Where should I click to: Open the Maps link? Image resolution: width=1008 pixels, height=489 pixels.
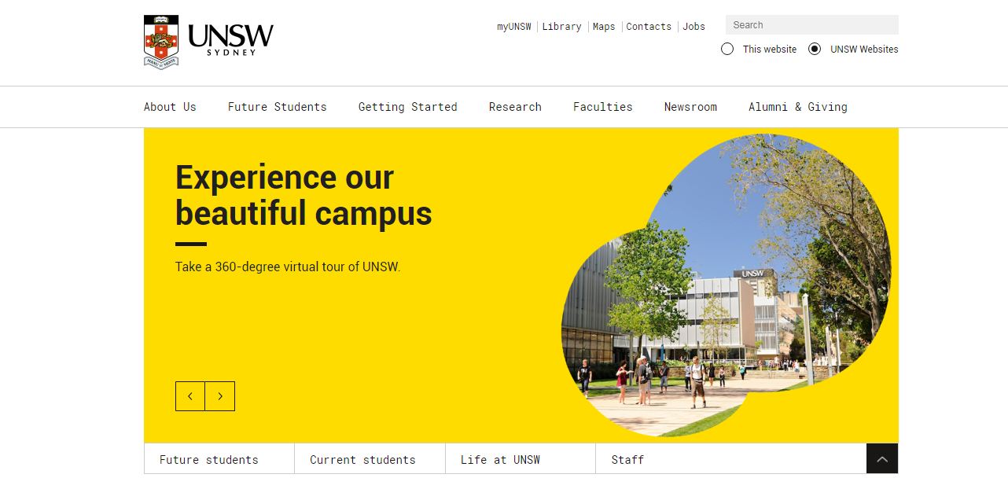(604, 27)
